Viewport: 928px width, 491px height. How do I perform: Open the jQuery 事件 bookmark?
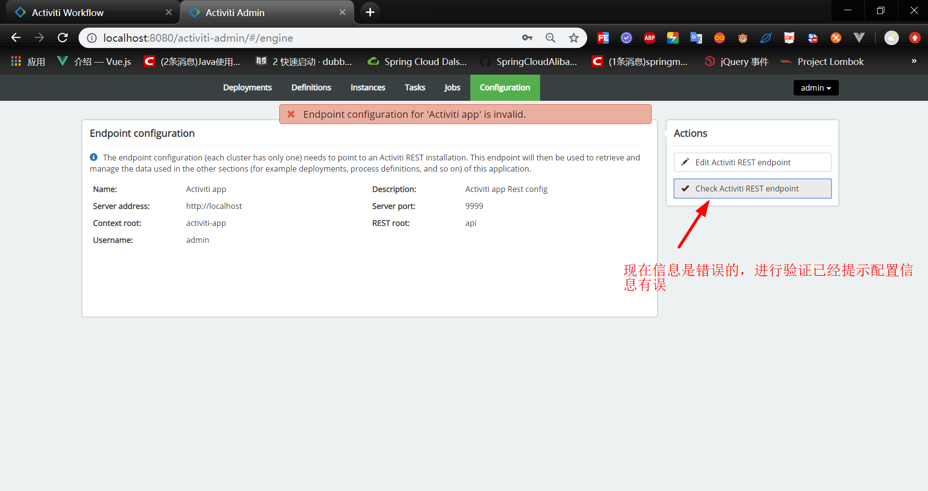pyautogui.click(x=736, y=62)
